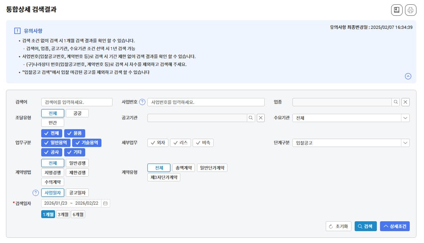424x243 pixels.
Task: Open the calendar icon next to 검색일자
Action: coord(105,203)
